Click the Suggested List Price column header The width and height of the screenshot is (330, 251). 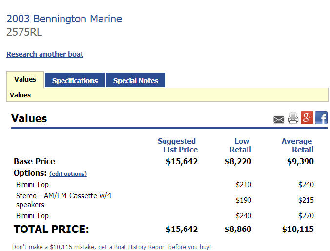(x=177, y=145)
